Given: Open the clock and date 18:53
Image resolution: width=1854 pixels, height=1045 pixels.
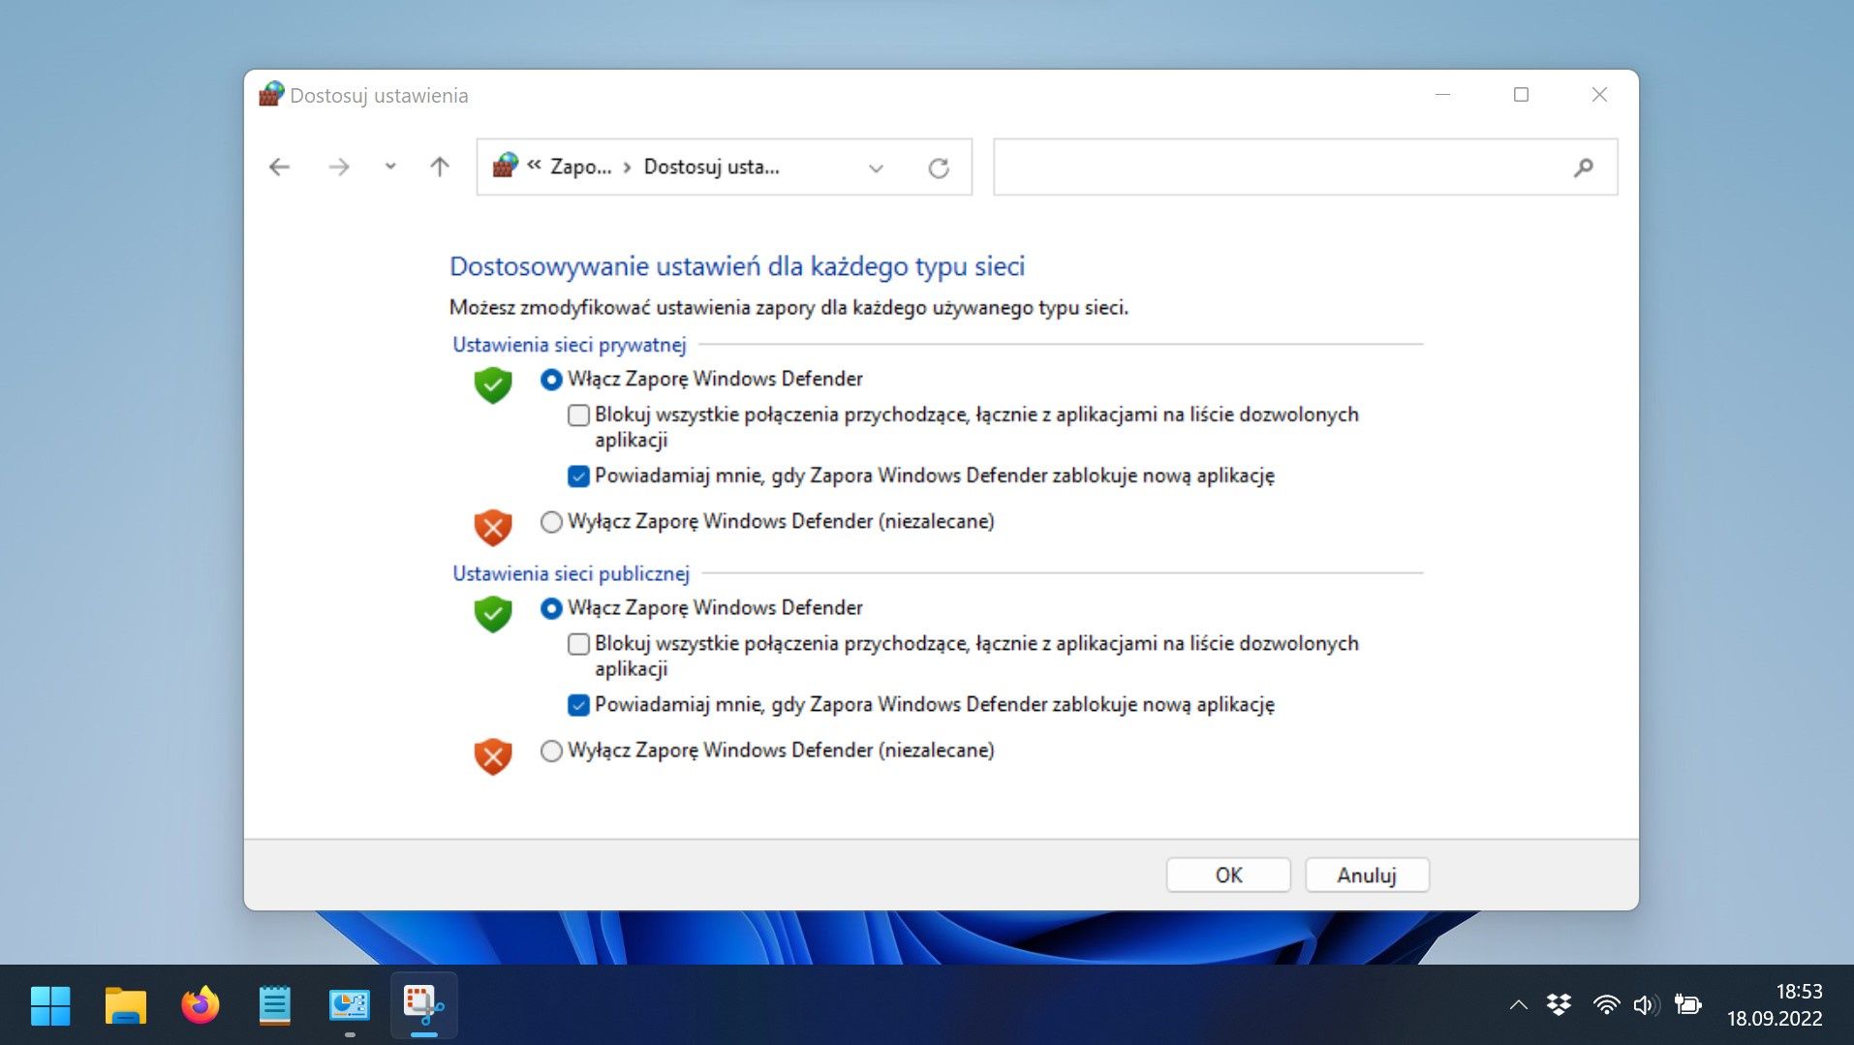Looking at the screenshot, I should point(1775,1005).
